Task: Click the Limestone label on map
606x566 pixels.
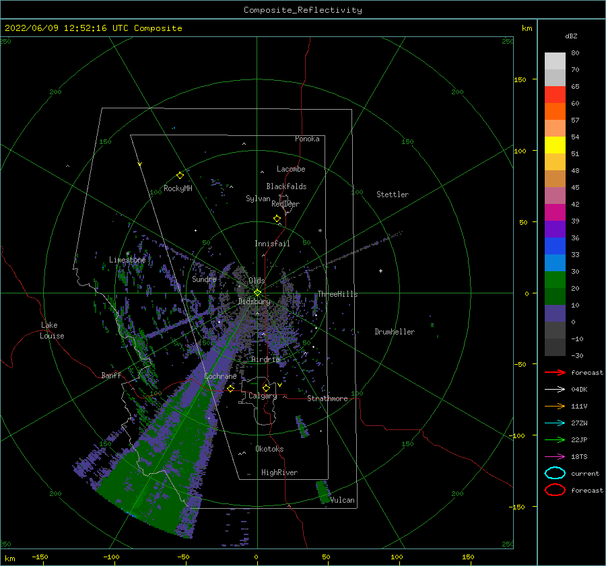Action: pos(127,260)
